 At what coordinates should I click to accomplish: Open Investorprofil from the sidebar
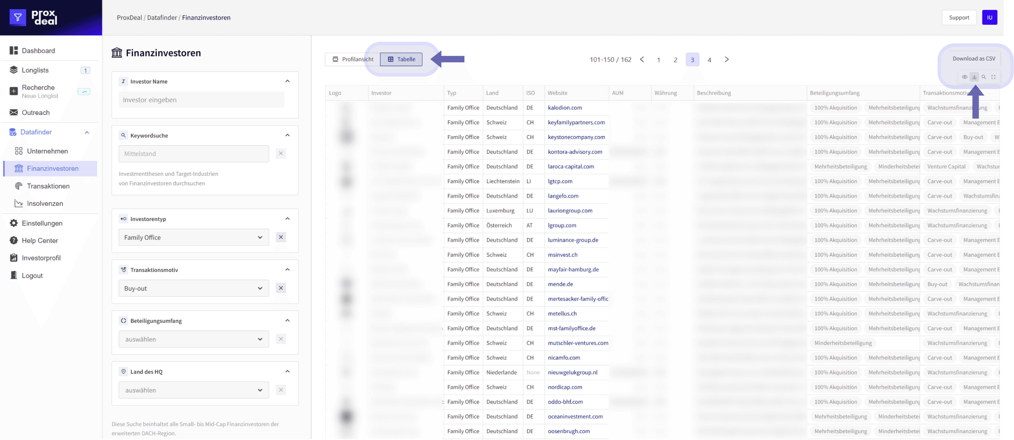pyautogui.click(x=41, y=258)
